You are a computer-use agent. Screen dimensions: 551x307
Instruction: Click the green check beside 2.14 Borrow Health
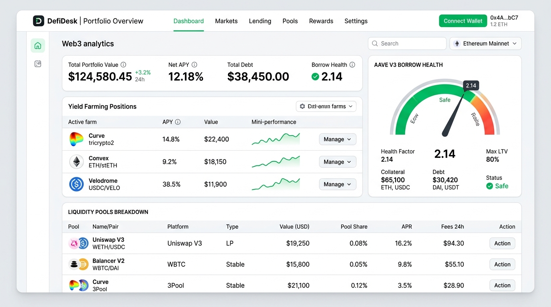click(315, 77)
